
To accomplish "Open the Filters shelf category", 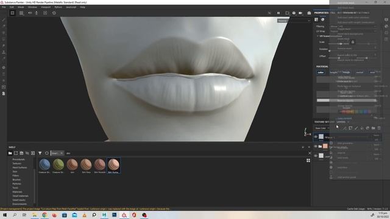I will pos(15,176).
